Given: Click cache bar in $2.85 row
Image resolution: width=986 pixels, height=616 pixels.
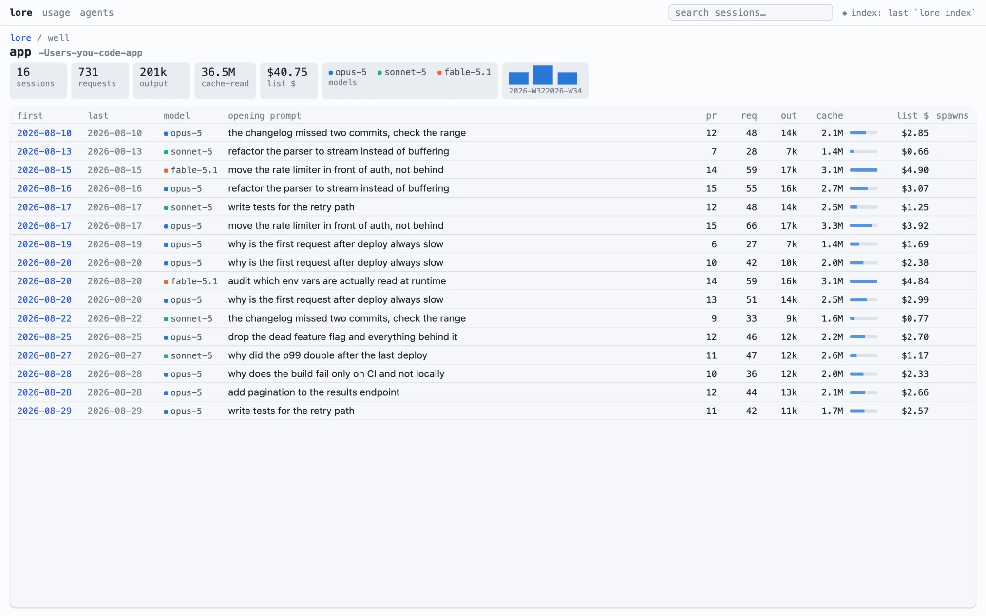Looking at the screenshot, I should pos(864,133).
